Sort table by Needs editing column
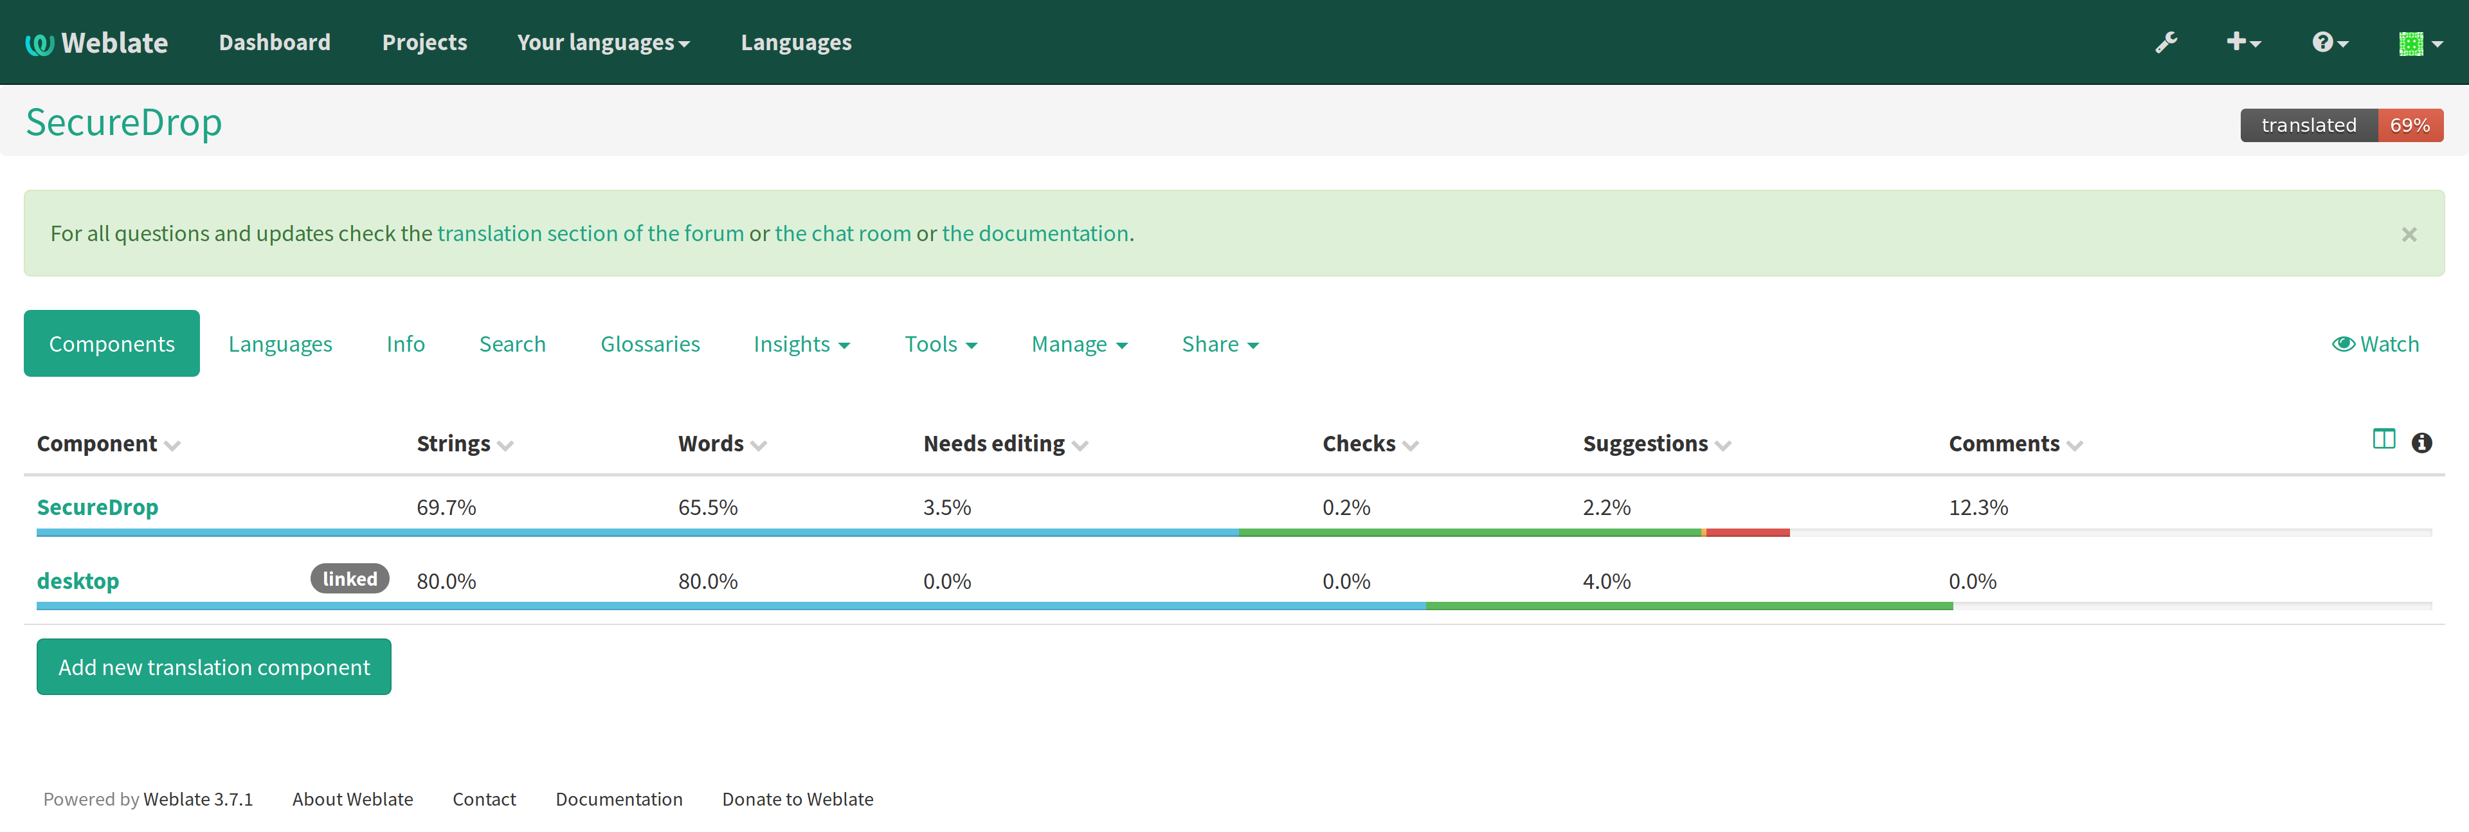This screenshot has width=2469, height=832. (x=1006, y=444)
